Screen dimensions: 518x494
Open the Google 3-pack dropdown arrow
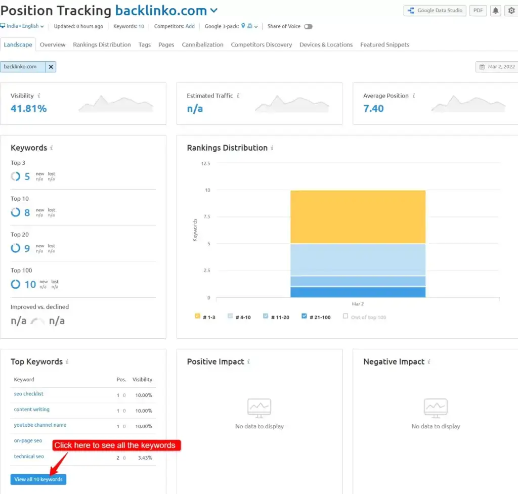256,26
